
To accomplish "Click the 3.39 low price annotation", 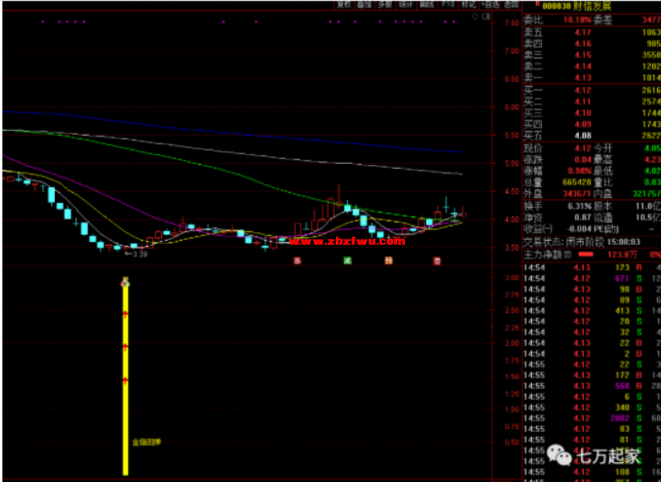I will [136, 253].
